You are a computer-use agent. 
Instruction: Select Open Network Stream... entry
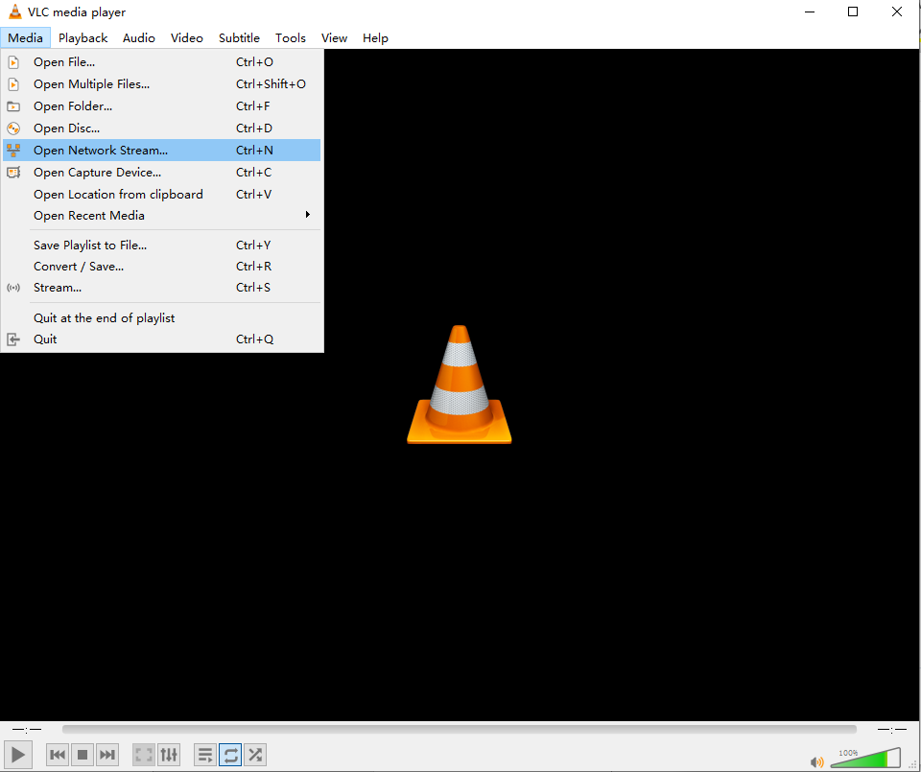pos(161,151)
